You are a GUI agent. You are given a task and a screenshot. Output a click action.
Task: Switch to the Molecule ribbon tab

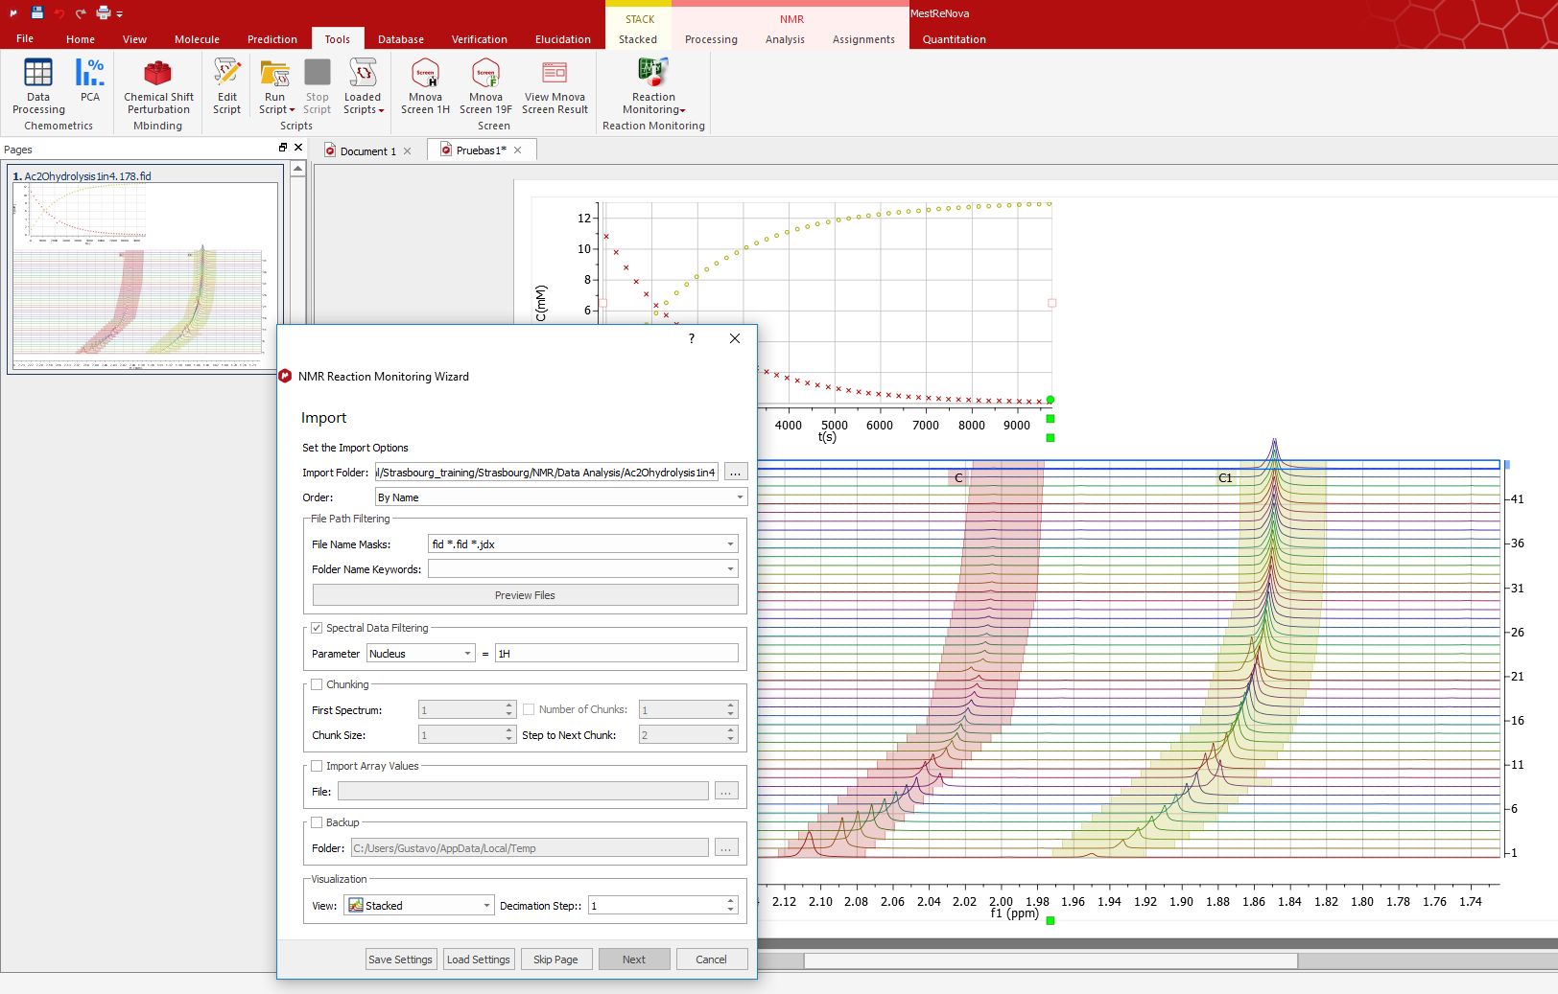[197, 39]
